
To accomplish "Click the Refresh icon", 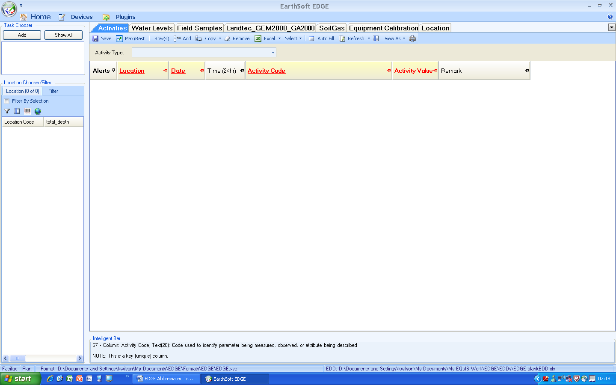I will tap(342, 38).
